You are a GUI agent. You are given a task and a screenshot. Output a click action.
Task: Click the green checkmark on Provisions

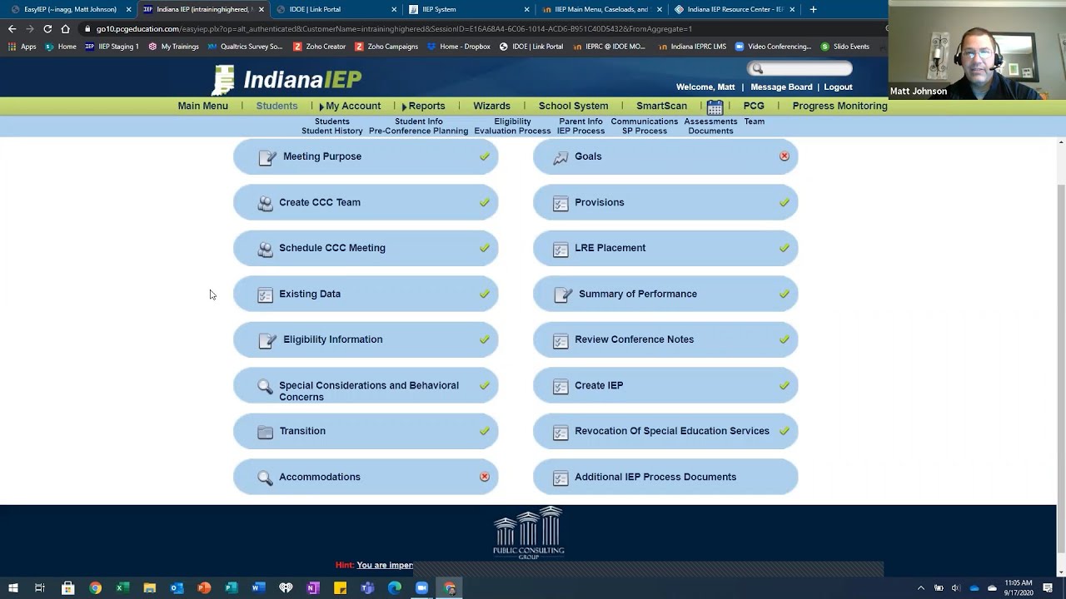pyautogui.click(x=785, y=202)
